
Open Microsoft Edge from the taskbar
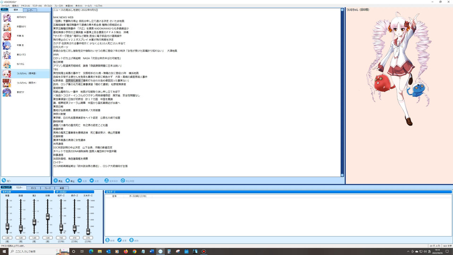[91, 252]
